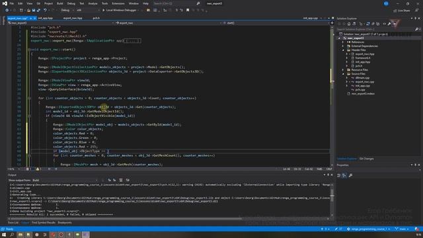Open the editor zoom percentage dropdown
The image size is (423, 238).
click(14, 169)
